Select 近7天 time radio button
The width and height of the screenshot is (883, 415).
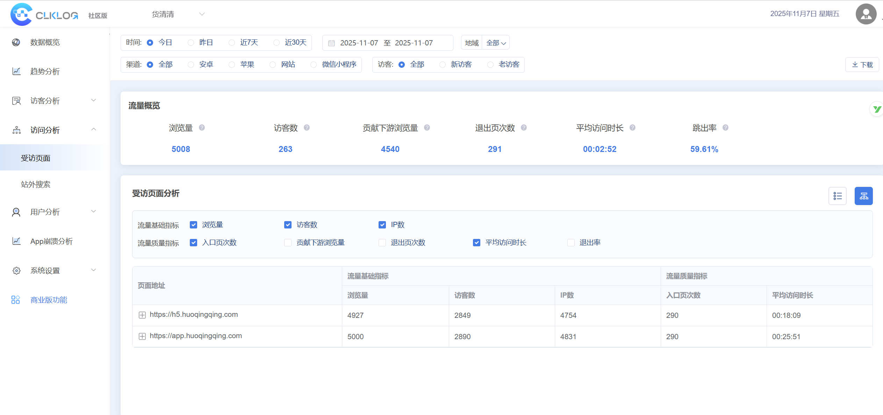point(232,43)
